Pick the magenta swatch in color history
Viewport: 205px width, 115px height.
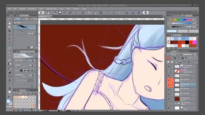pos(194,42)
